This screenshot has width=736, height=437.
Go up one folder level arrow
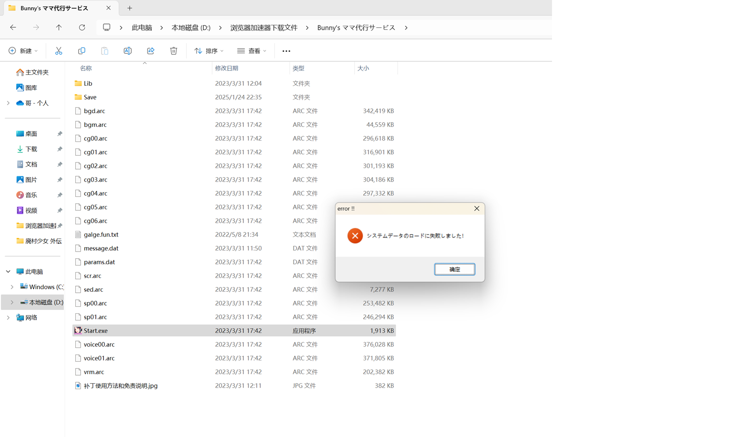(59, 28)
